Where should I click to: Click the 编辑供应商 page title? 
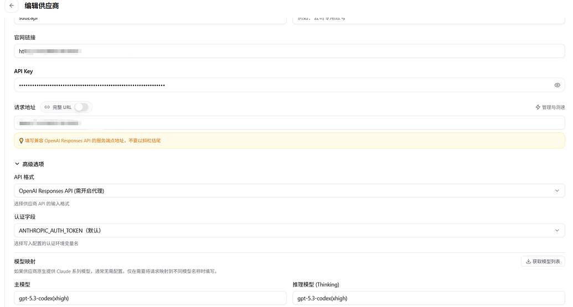click(x=42, y=6)
